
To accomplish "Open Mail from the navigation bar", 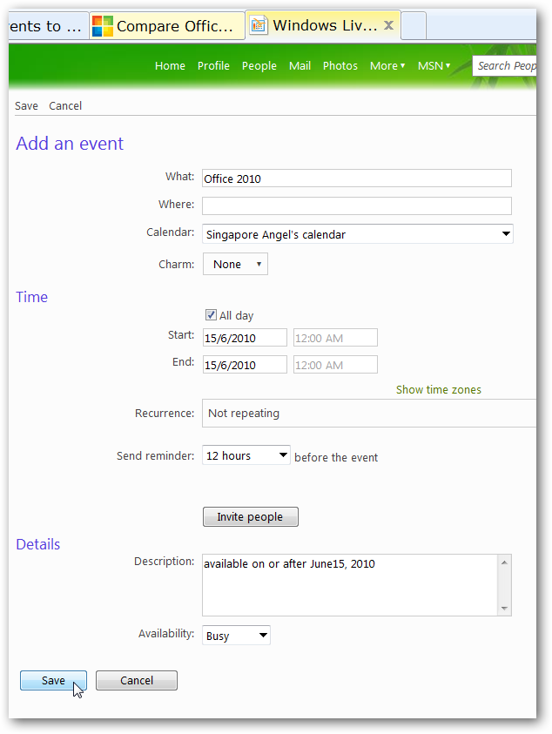I will 300,66.
